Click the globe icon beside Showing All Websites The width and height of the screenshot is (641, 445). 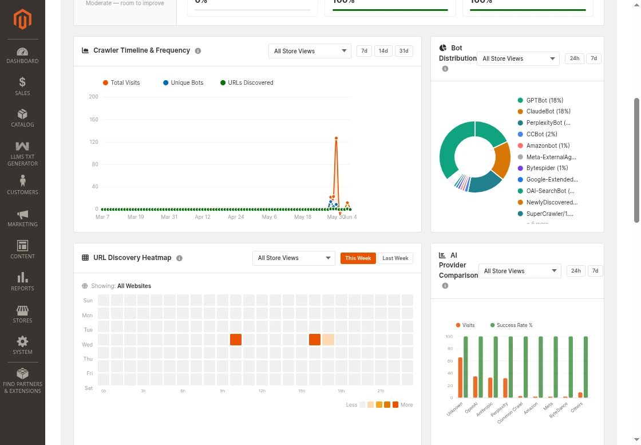point(85,286)
